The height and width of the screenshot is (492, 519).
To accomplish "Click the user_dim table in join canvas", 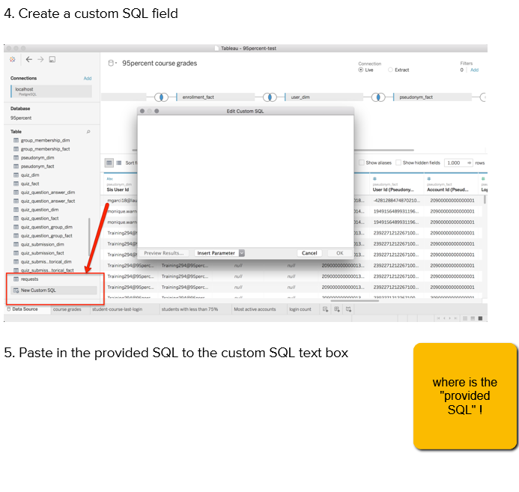I will click(324, 97).
